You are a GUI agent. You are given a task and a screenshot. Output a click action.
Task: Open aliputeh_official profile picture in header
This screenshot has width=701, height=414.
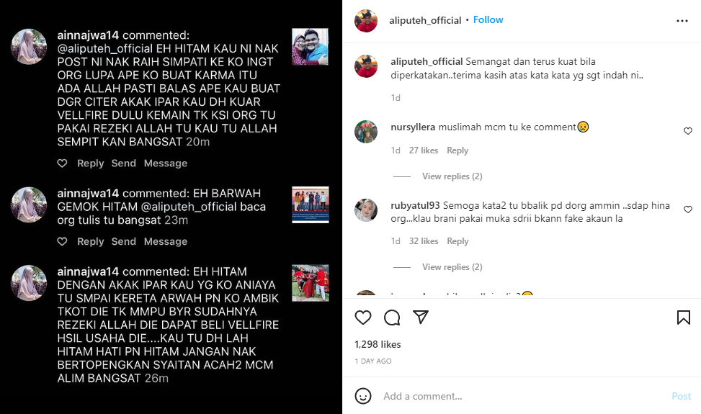coord(366,21)
